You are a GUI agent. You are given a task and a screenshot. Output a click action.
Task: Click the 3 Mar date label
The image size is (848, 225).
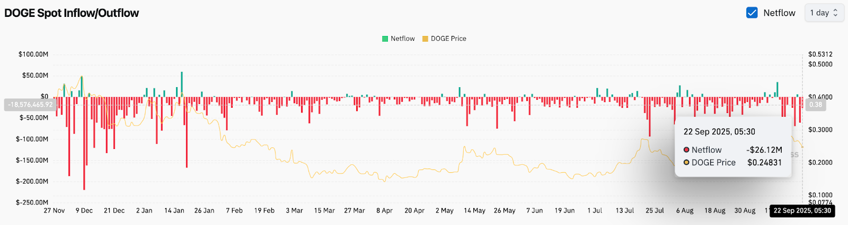click(x=294, y=211)
